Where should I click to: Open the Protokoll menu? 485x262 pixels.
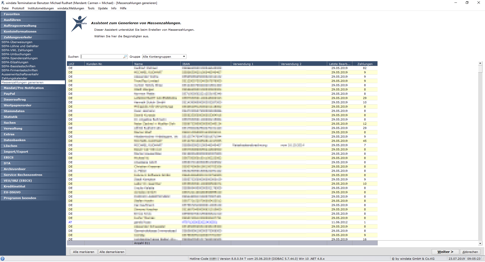[x=18, y=8]
